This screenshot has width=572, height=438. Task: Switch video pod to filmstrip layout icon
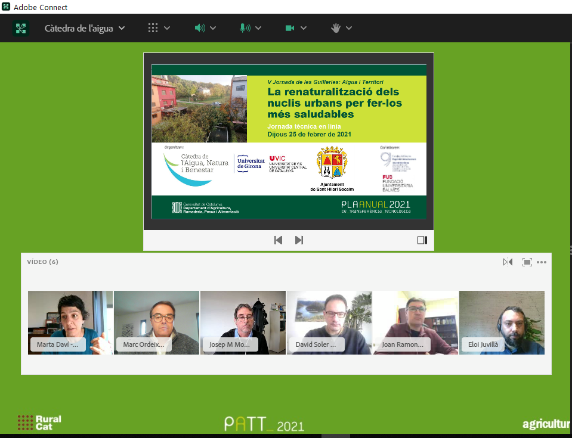point(527,262)
